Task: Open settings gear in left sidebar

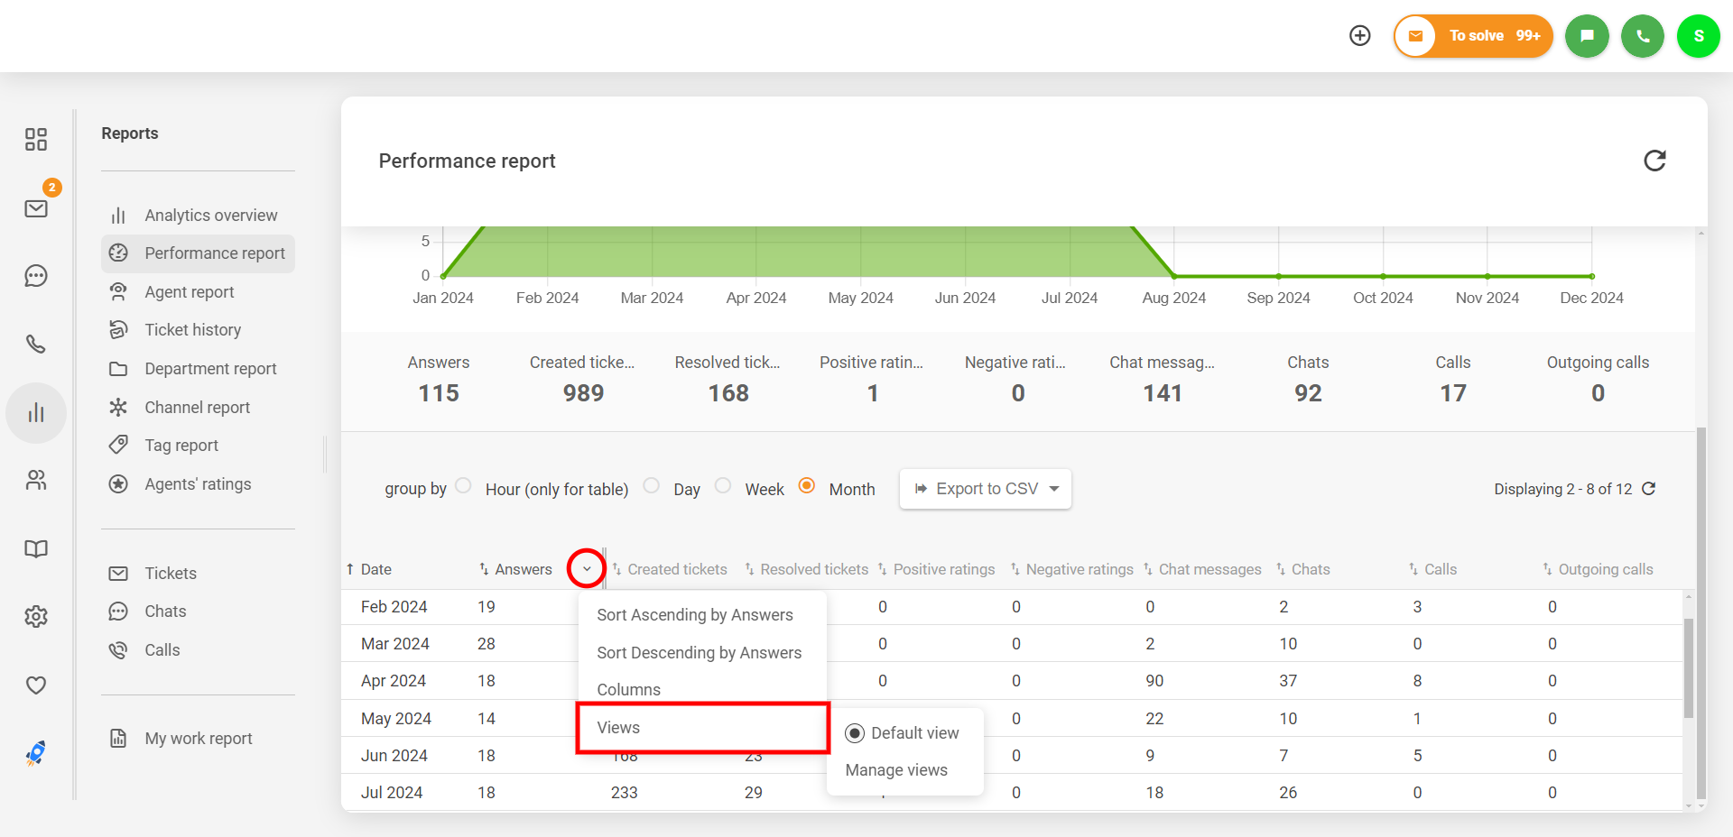Action: click(36, 617)
